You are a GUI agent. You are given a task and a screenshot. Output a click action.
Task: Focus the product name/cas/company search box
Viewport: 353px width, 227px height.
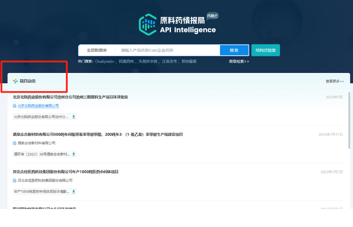point(167,50)
